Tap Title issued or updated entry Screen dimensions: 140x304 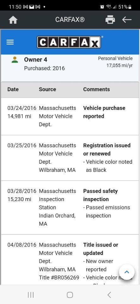tap(101, 249)
